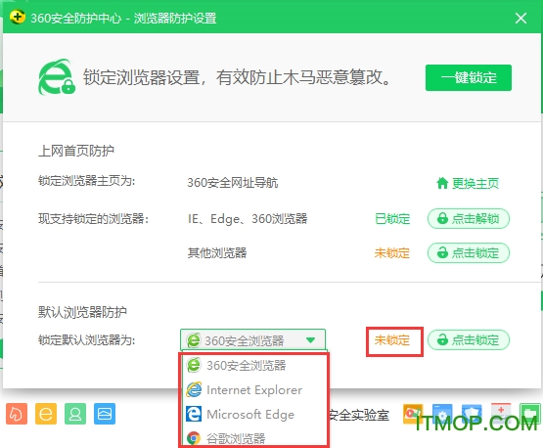Select Microsoft Edge from dropdown list
543x448 pixels.
pos(253,414)
